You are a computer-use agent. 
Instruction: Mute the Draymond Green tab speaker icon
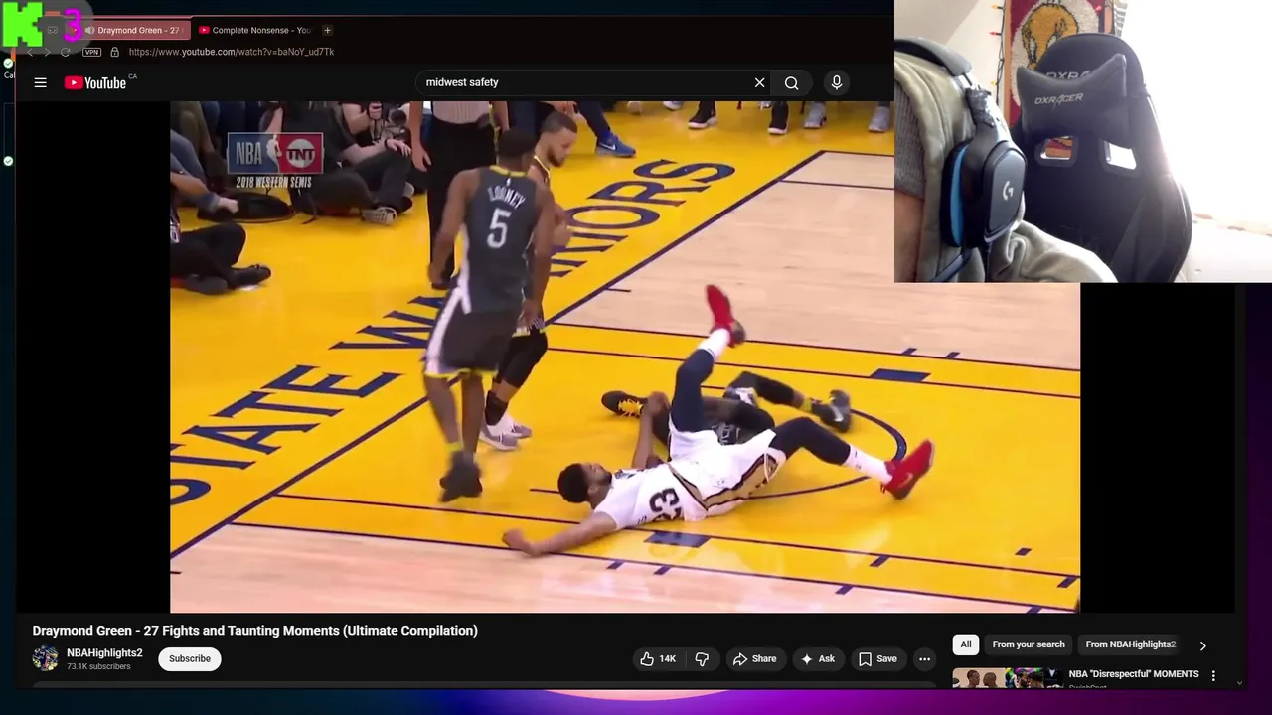(89, 30)
